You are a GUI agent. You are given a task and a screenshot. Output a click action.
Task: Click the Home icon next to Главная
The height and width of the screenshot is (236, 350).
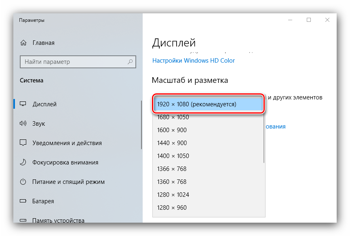pos(23,43)
